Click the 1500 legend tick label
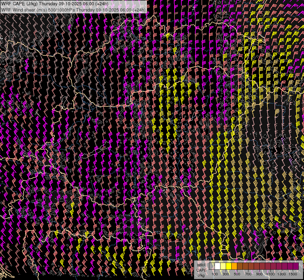304x280 pixels. point(293,274)
